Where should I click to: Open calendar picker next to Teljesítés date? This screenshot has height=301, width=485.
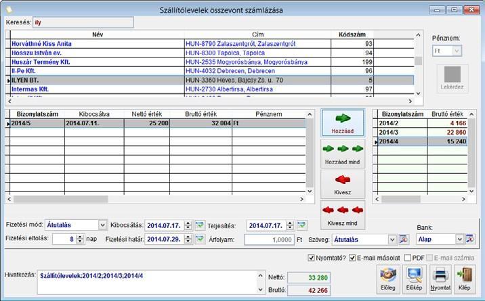point(302,225)
